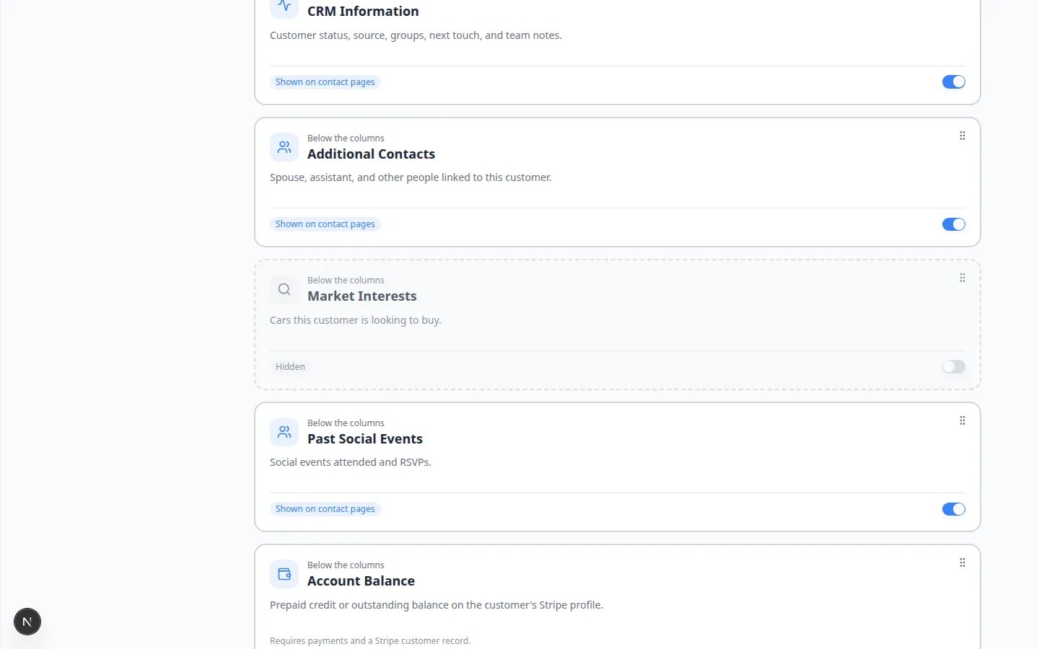Click 'Below the columns' label above Additional Contacts
The width and height of the screenshot is (1039, 649).
[x=346, y=138]
